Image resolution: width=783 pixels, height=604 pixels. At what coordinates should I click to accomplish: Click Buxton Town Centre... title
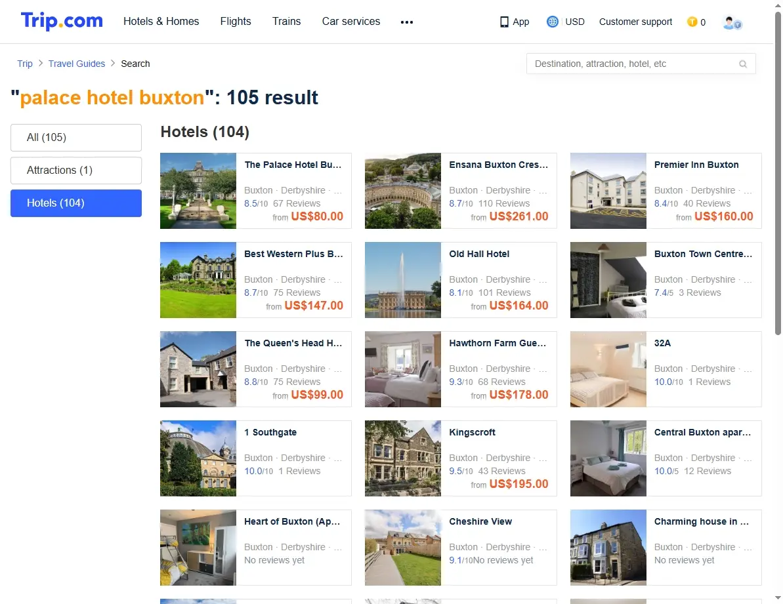click(703, 254)
